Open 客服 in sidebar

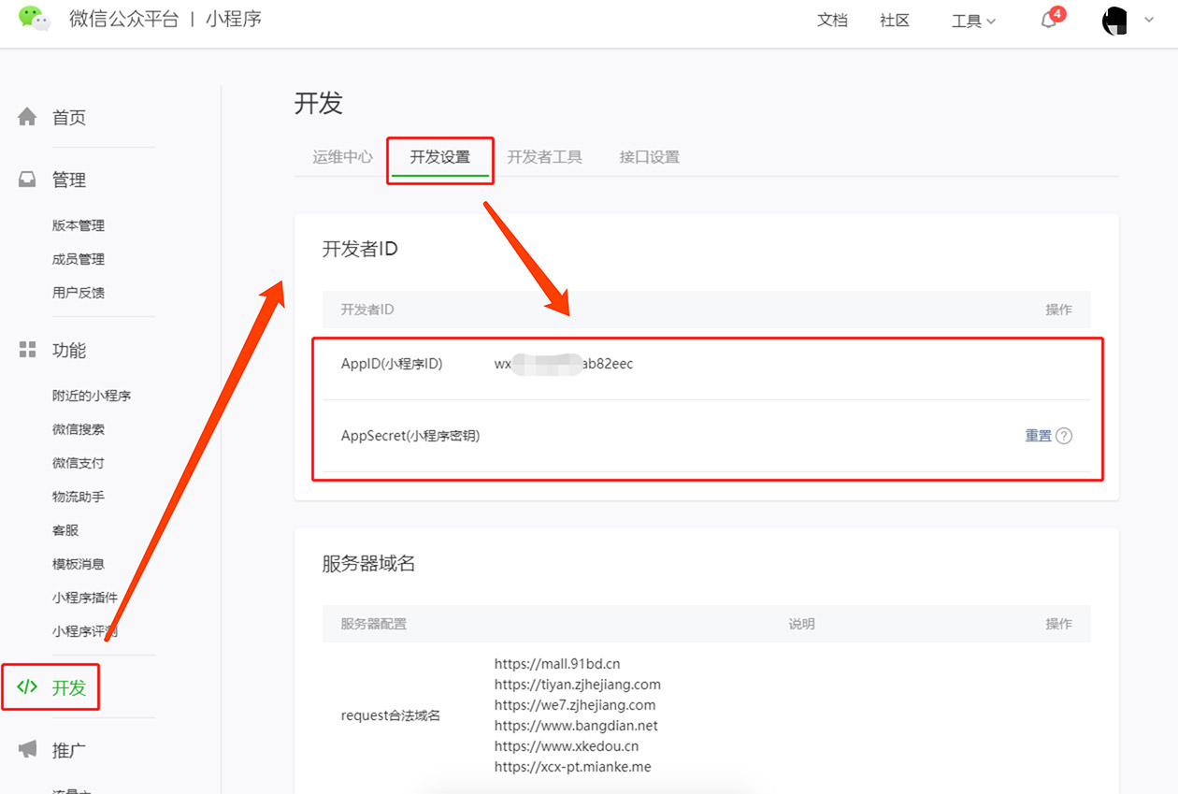click(x=65, y=530)
